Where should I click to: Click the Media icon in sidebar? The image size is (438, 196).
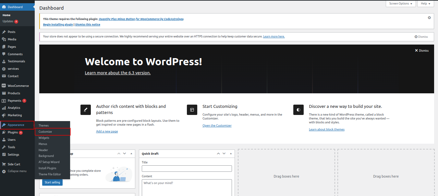pyautogui.click(x=4, y=39)
